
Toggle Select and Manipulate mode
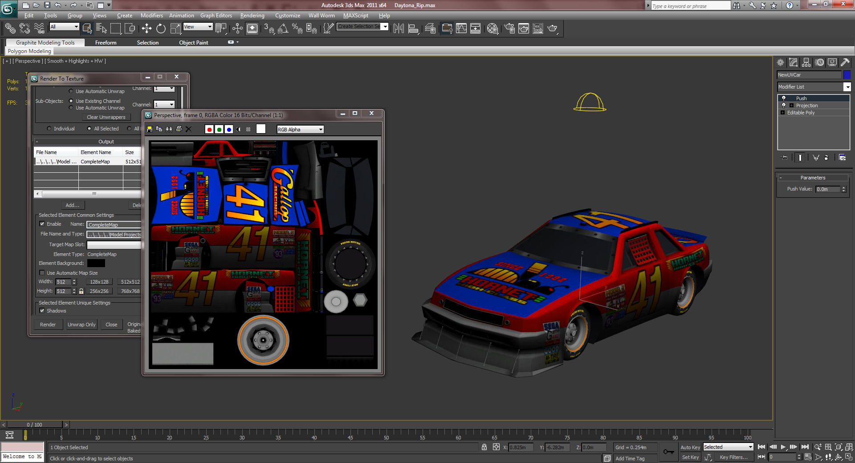(x=237, y=28)
